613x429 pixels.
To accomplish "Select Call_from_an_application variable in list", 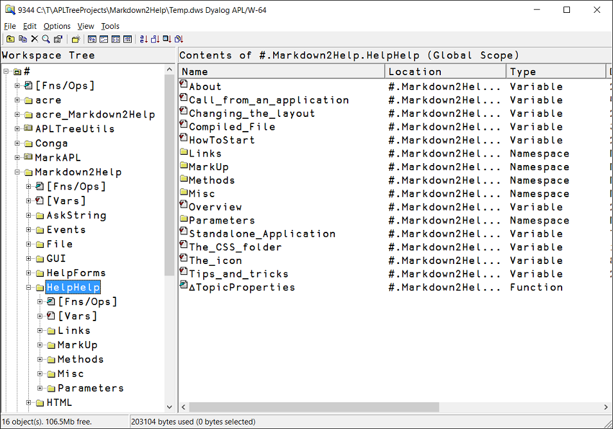I will click(x=269, y=100).
